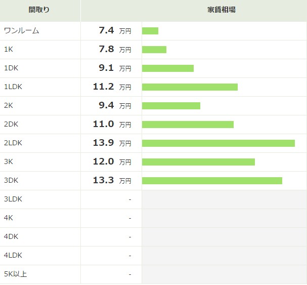Viewport: 307px width, 285px height.
Task: Click the 1LDK layout label
Action: tap(13, 87)
